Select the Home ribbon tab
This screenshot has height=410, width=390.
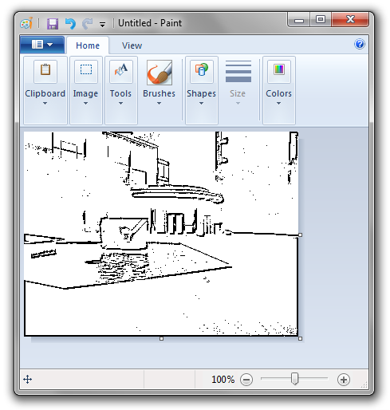pyautogui.click(x=88, y=45)
